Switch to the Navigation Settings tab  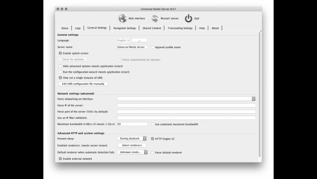[x=125, y=28]
